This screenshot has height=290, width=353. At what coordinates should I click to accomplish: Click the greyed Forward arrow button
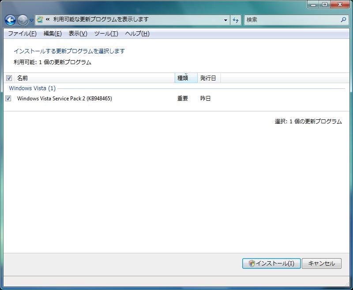[23, 20]
